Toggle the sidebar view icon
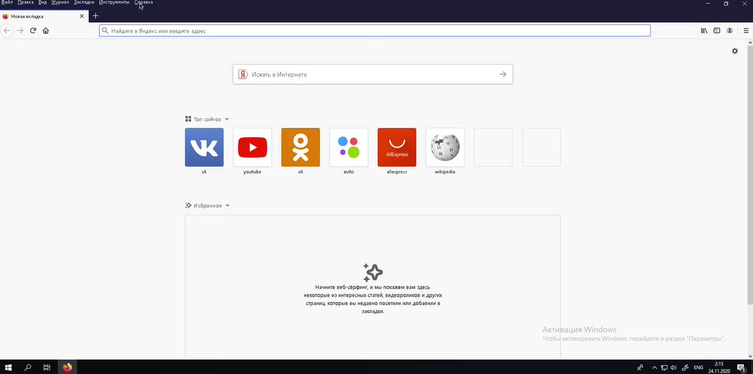The width and height of the screenshot is (753, 374). point(717,30)
